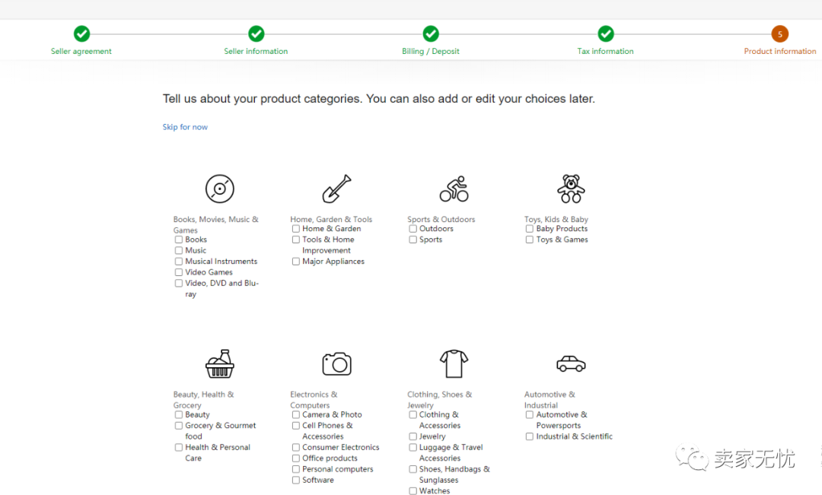This screenshot has width=822, height=495.
Task: Check the Home & Garden checkbox
Action: (x=295, y=229)
